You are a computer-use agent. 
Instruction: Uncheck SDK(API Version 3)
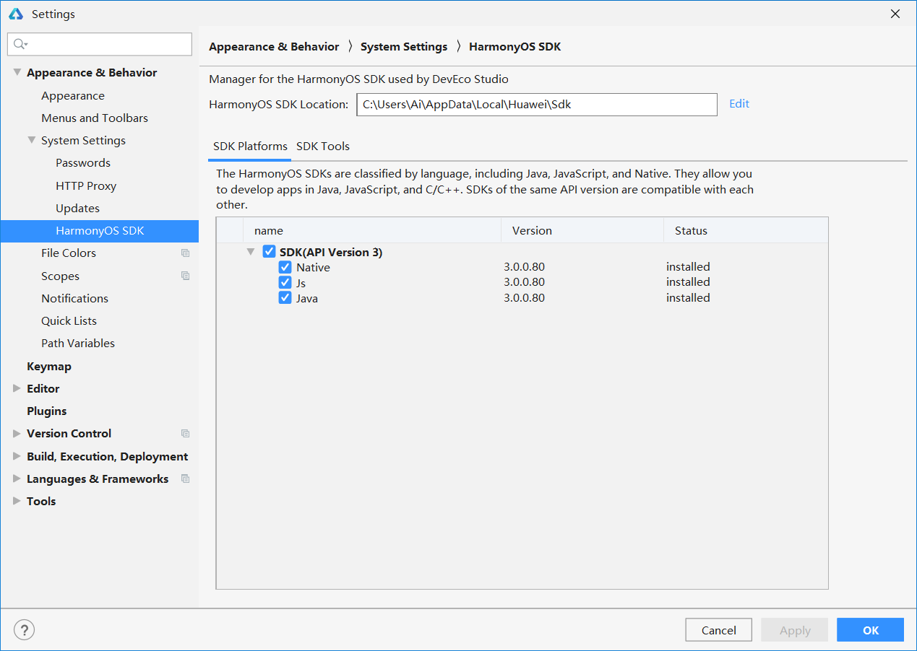pyautogui.click(x=269, y=251)
